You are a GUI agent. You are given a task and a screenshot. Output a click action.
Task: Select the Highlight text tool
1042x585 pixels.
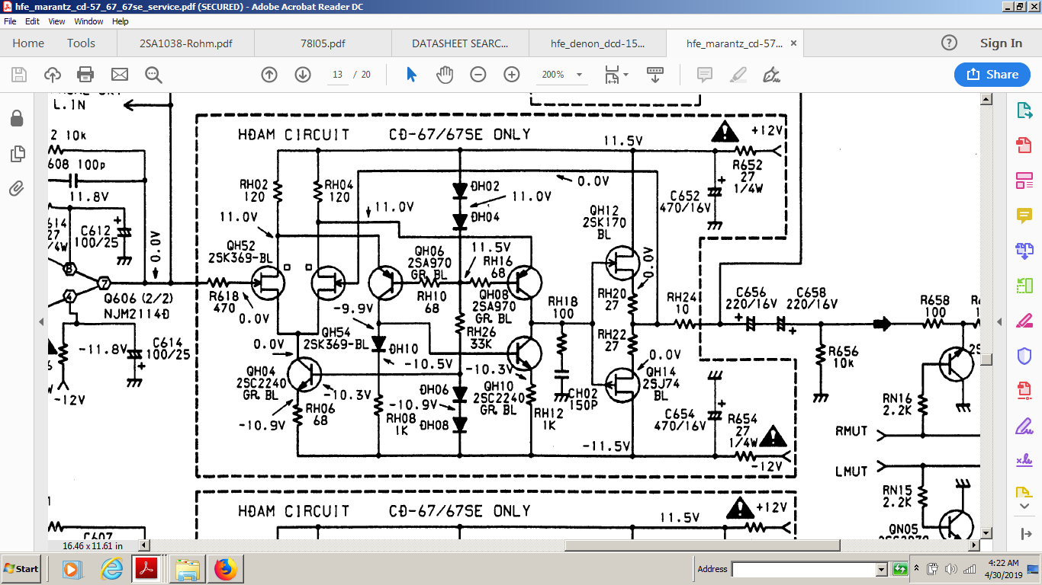[x=738, y=75]
